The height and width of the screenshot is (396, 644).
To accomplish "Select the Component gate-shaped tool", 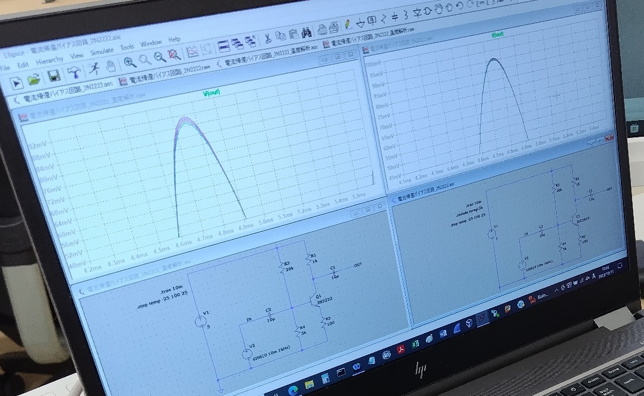I will [x=428, y=11].
